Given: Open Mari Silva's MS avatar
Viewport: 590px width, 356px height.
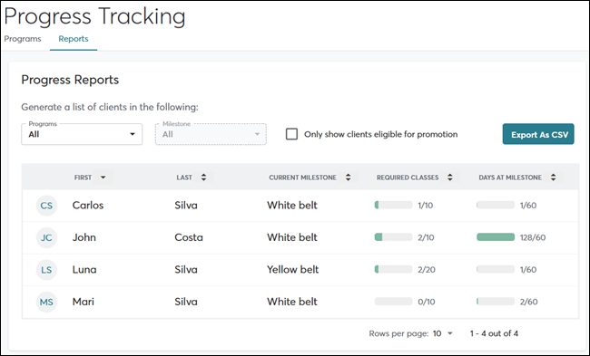Looking at the screenshot, I should click(46, 302).
